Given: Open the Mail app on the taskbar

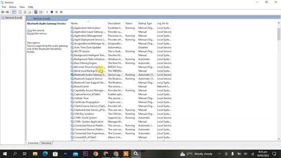Looking at the screenshot, I should pos(76,154).
